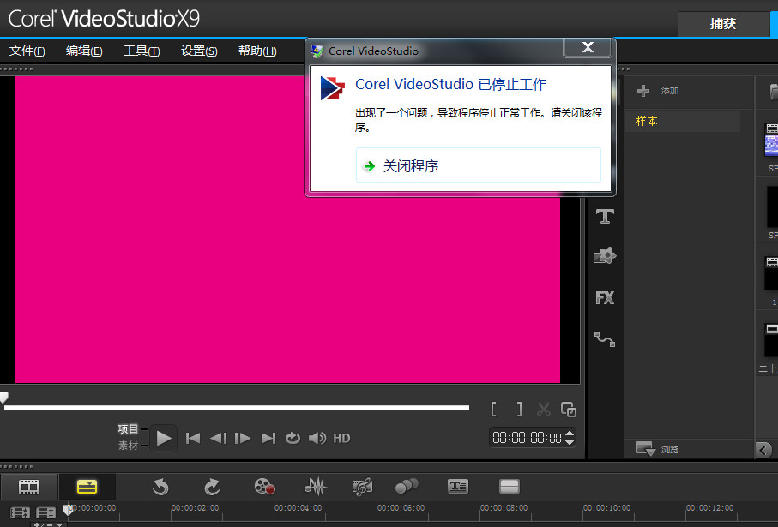Screen dimensions: 778x527
Task: Step to next frame
Action: 243,438
